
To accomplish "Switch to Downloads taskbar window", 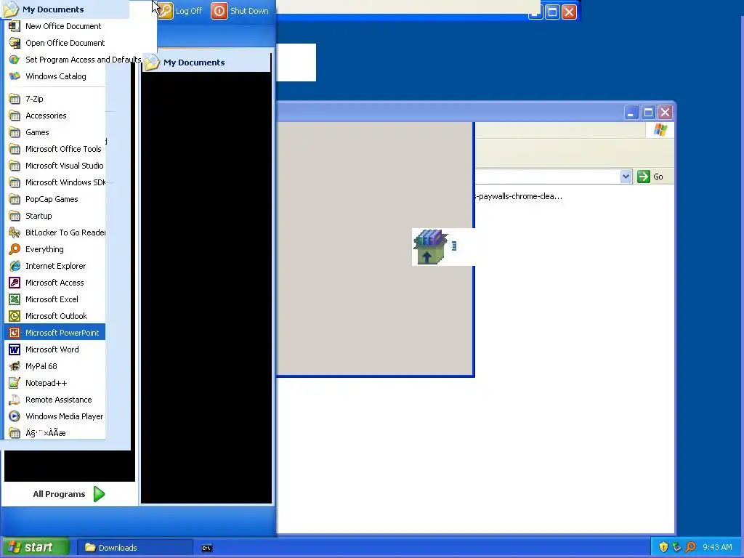I will pyautogui.click(x=134, y=548).
